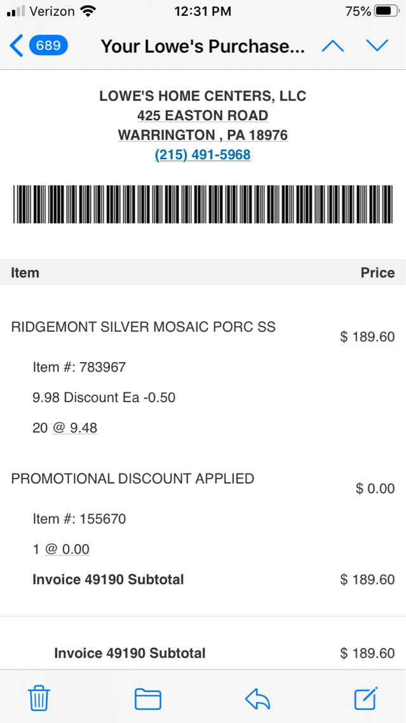Viewport: 406px width, 723px height.
Task: Go back using the blue chevron
Action: [x=17, y=46]
